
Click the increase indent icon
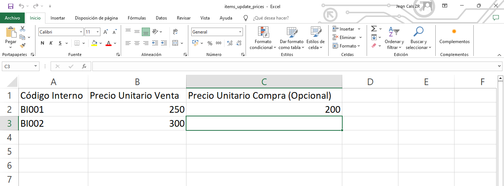click(164, 43)
